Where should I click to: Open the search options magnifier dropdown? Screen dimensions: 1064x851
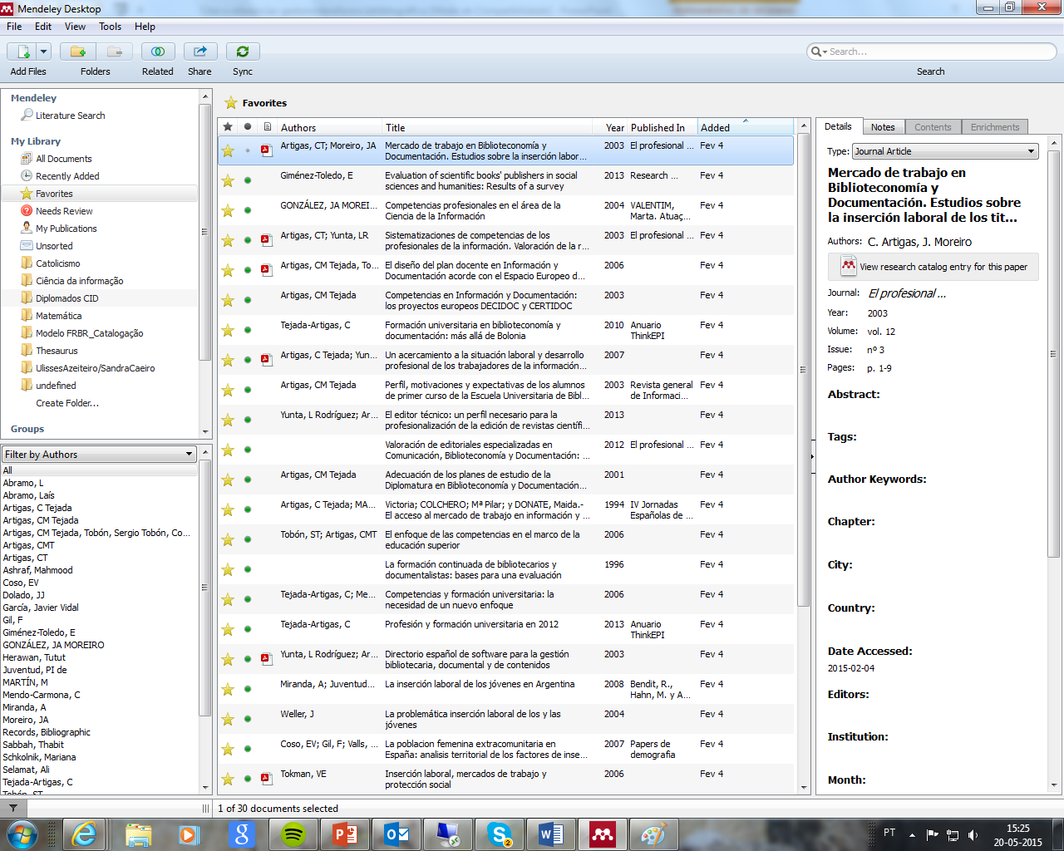819,52
